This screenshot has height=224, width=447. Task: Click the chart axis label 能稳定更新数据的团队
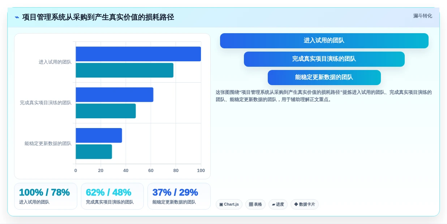(48, 144)
